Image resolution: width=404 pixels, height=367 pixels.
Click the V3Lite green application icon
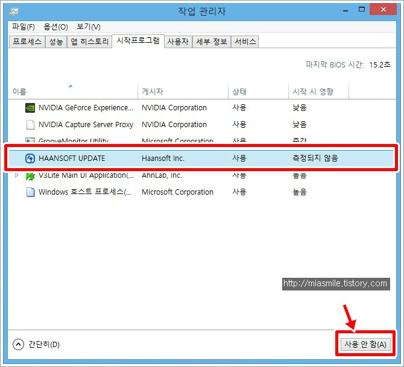30,176
